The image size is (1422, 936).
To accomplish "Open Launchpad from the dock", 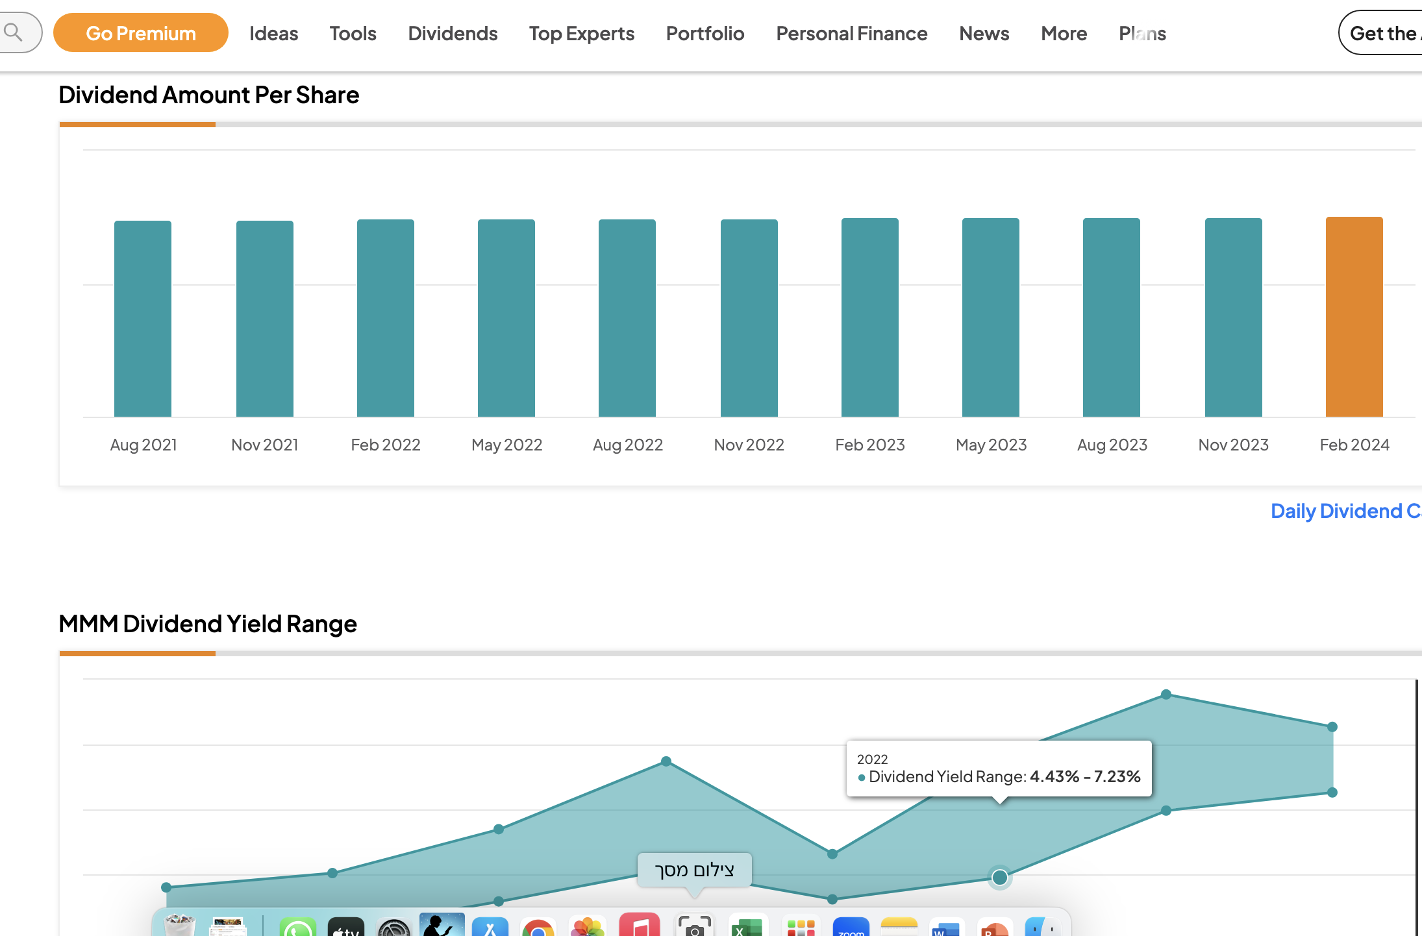I will pos(801,927).
